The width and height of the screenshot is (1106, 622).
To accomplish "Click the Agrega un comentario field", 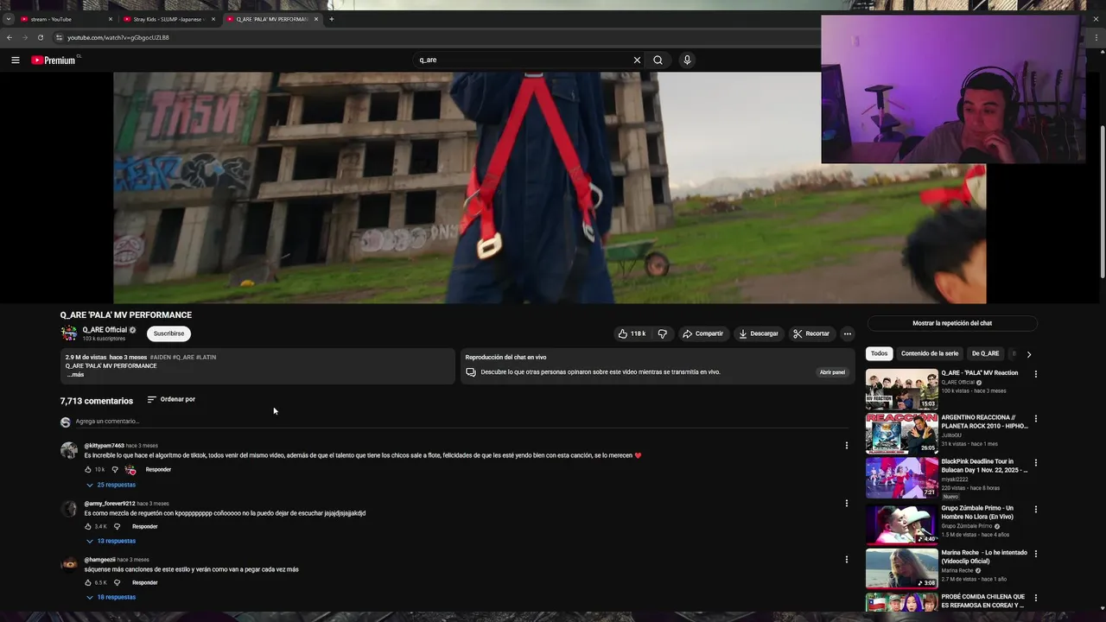I will point(461,422).
